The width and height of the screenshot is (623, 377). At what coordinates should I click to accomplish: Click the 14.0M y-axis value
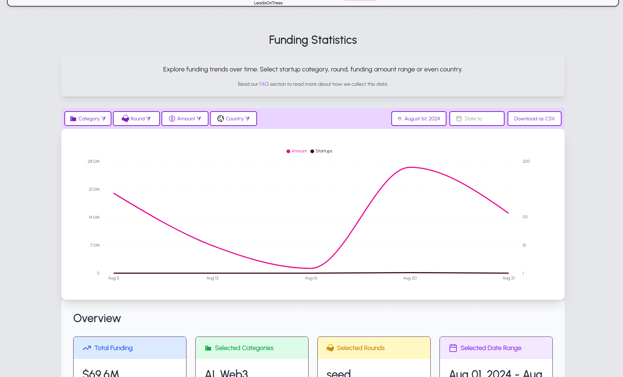pos(94,217)
